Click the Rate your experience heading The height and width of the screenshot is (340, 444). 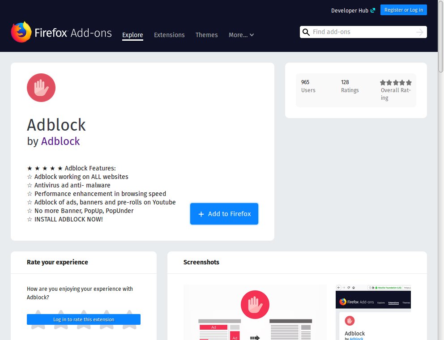[57, 262]
